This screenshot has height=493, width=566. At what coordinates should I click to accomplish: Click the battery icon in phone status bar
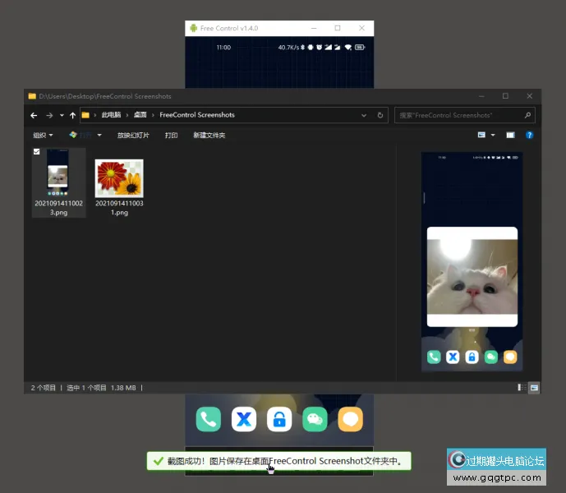[x=360, y=47]
